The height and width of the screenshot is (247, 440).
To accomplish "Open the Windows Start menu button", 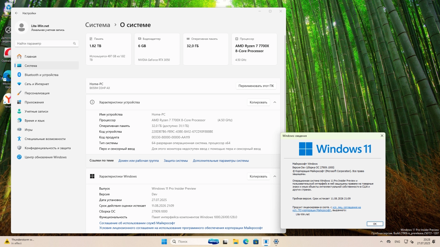I will [164, 242].
